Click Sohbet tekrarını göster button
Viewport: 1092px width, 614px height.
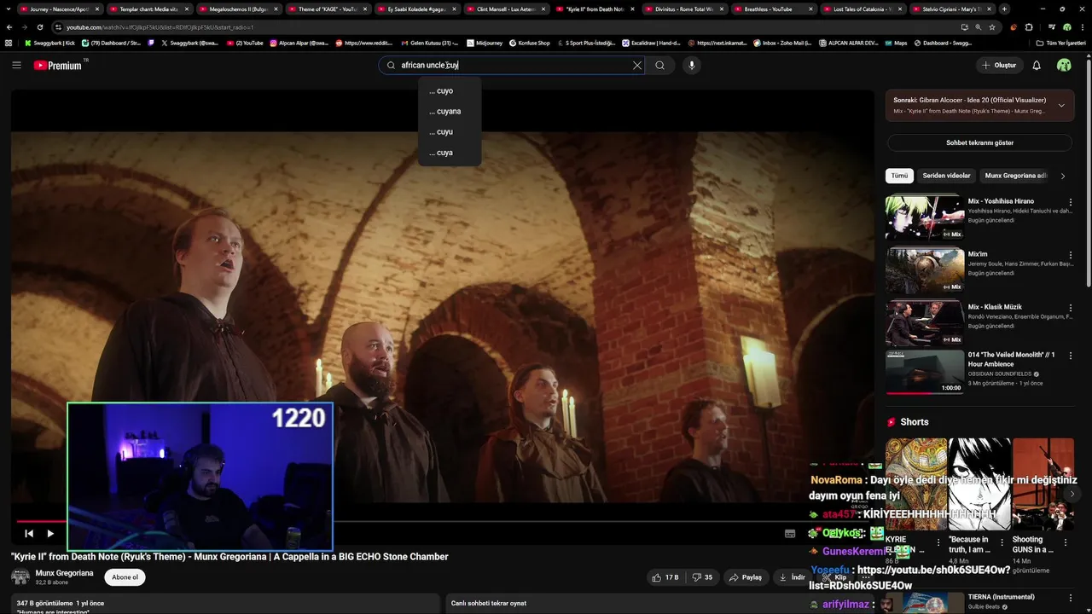click(979, 142)
